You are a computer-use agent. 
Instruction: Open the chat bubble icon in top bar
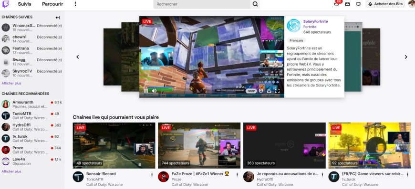pyautogui.click(x=358, y=4)
